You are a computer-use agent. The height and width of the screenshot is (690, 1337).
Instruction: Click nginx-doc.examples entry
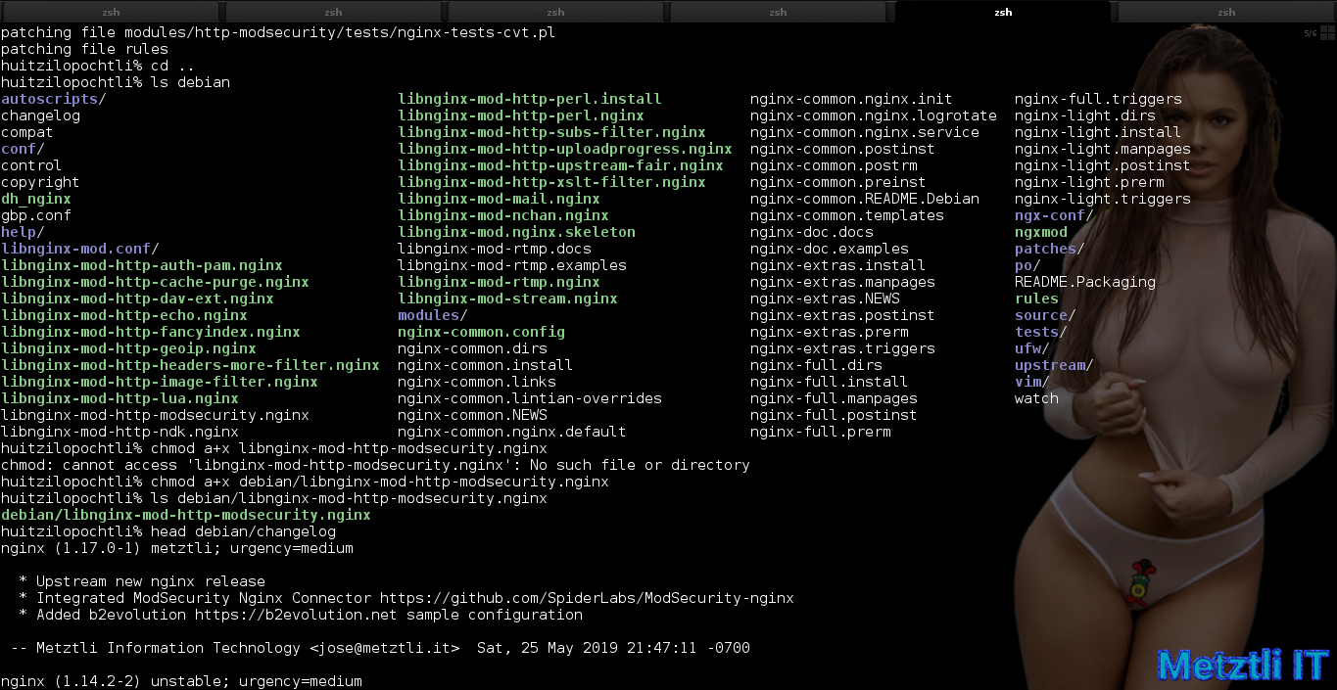(830, 249)
